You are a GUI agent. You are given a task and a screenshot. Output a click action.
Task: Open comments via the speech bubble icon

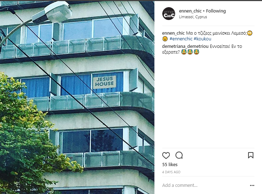coord(179,155)
